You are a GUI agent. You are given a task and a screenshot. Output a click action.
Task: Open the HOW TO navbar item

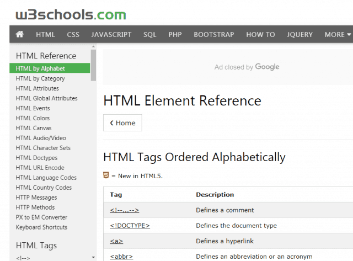[x=260, y=34]
